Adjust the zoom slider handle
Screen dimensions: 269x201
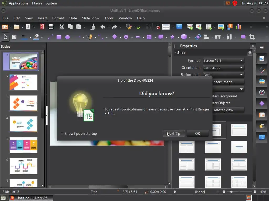pos(231,192)
